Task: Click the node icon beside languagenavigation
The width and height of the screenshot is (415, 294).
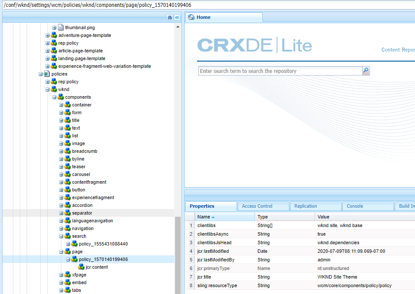Action: point(67,221)
